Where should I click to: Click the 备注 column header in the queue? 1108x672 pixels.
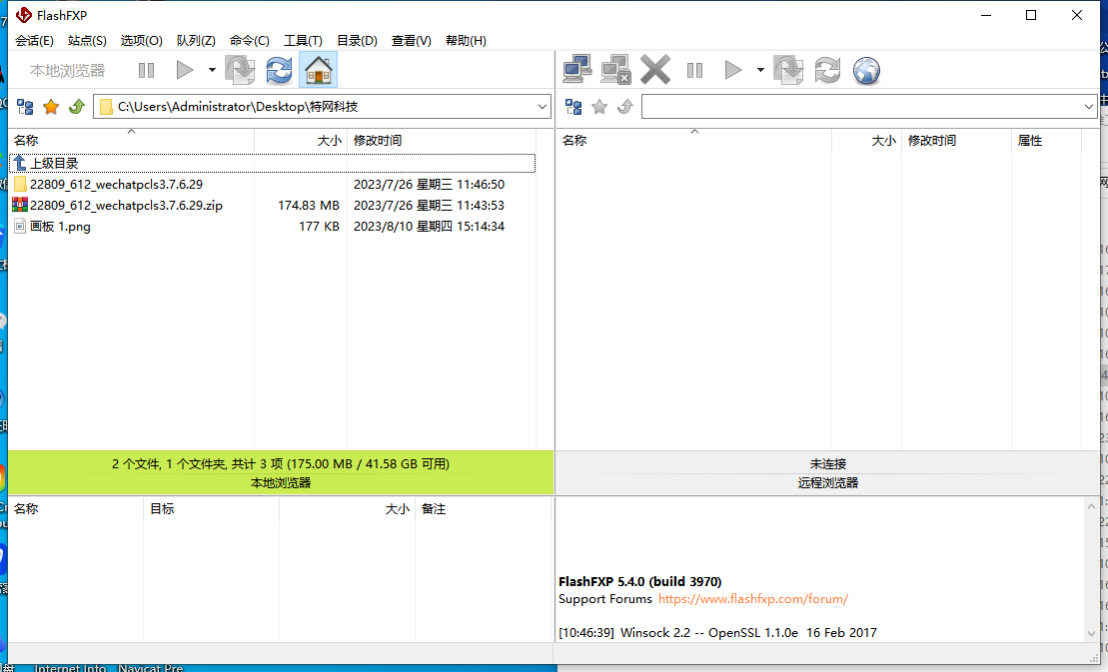[483, 509]
